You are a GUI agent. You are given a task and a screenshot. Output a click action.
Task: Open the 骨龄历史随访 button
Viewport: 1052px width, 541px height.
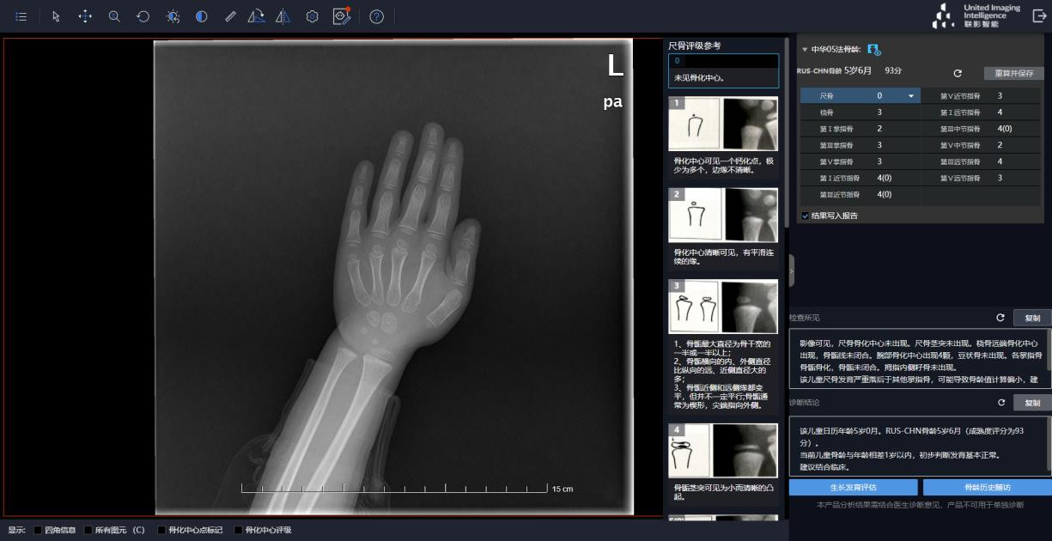click(x=987, y=487)
